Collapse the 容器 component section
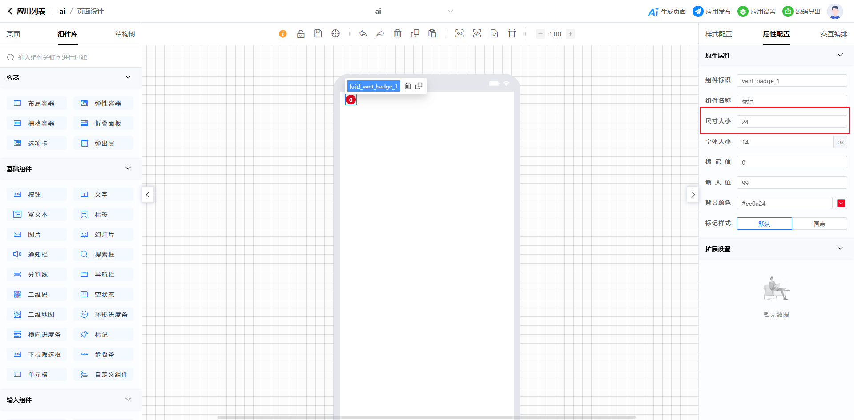Viewport: 854px width, 420px height. 128,77
